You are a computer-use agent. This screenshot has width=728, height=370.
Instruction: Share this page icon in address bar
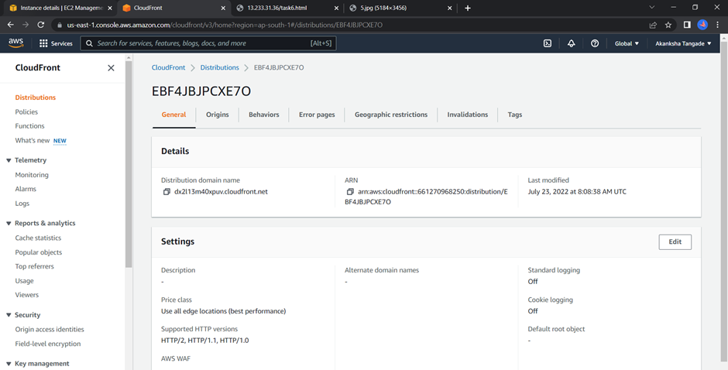click(653, 25)
